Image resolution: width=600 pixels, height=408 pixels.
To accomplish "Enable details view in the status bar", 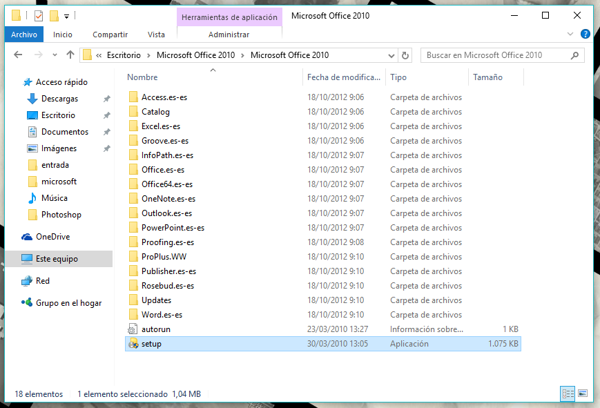I will pos(568,394).
